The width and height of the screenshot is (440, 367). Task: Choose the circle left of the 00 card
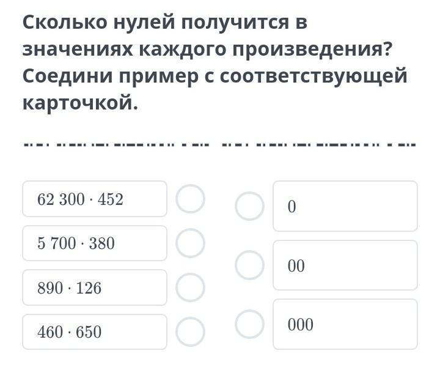tap(249, 265)
